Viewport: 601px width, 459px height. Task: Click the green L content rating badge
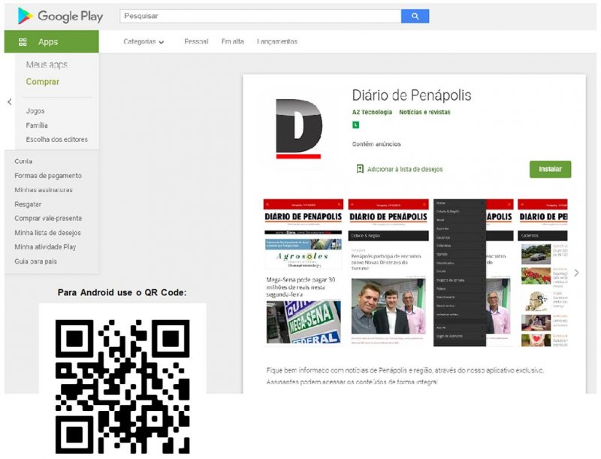point(355,125)
